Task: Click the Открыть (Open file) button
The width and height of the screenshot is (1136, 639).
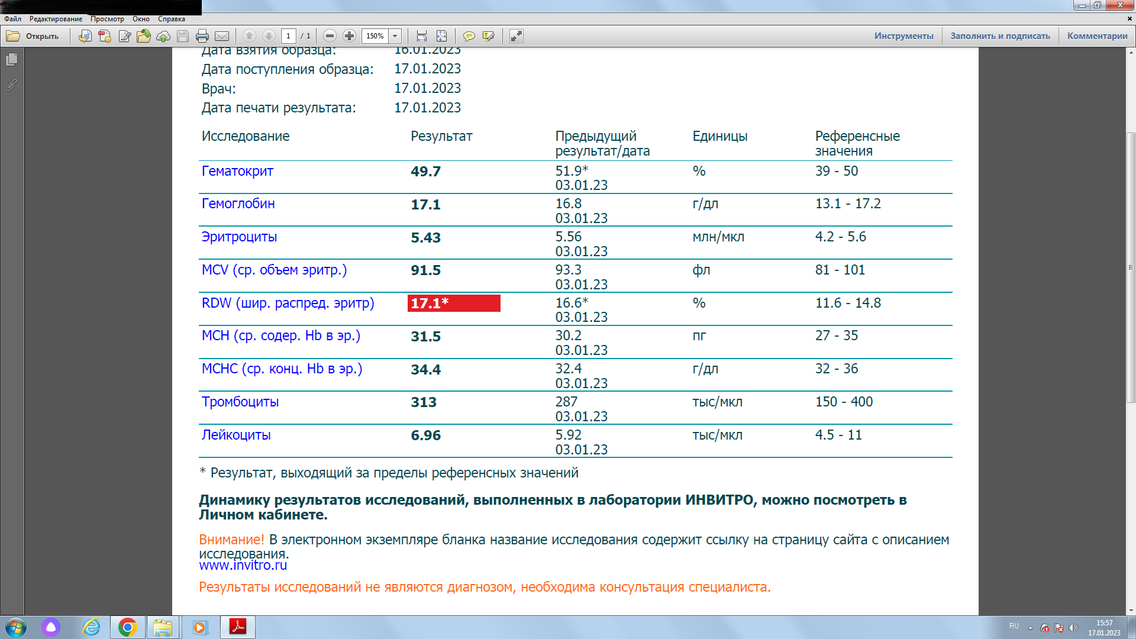Action: coord(33,36)
